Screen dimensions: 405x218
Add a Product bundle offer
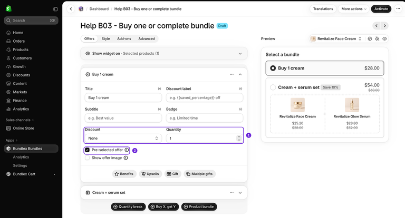tap(199, 206)
